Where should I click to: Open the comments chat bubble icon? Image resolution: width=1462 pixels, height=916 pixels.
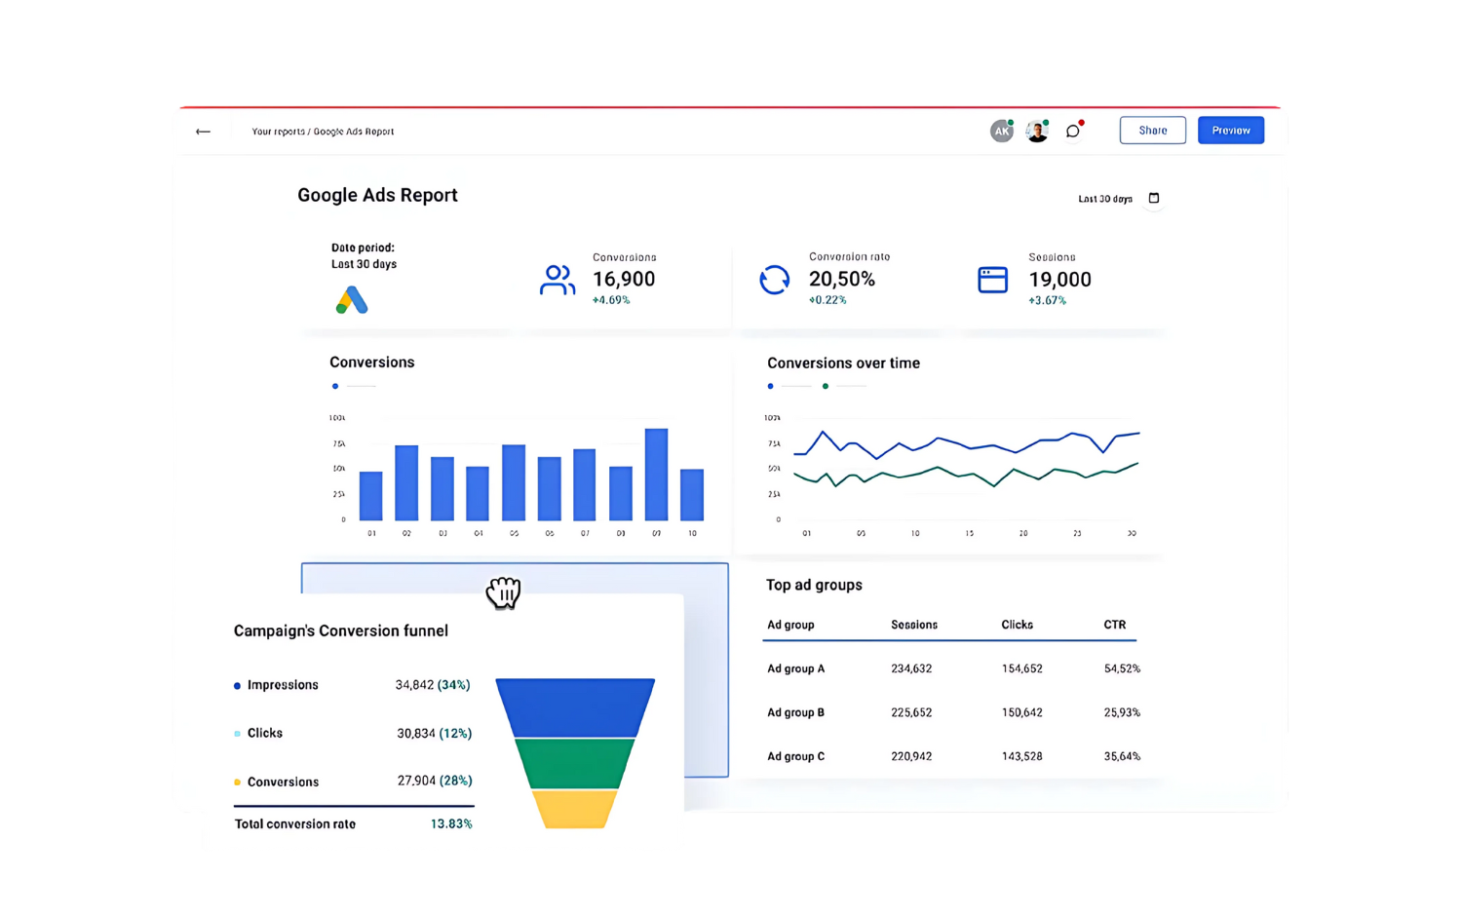(1073, 132)
